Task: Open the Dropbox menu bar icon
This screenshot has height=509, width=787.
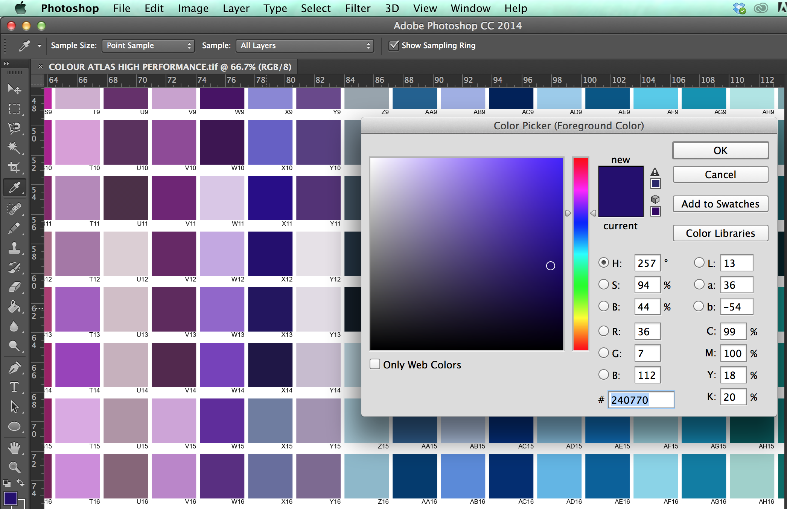Action: [739, 8]
